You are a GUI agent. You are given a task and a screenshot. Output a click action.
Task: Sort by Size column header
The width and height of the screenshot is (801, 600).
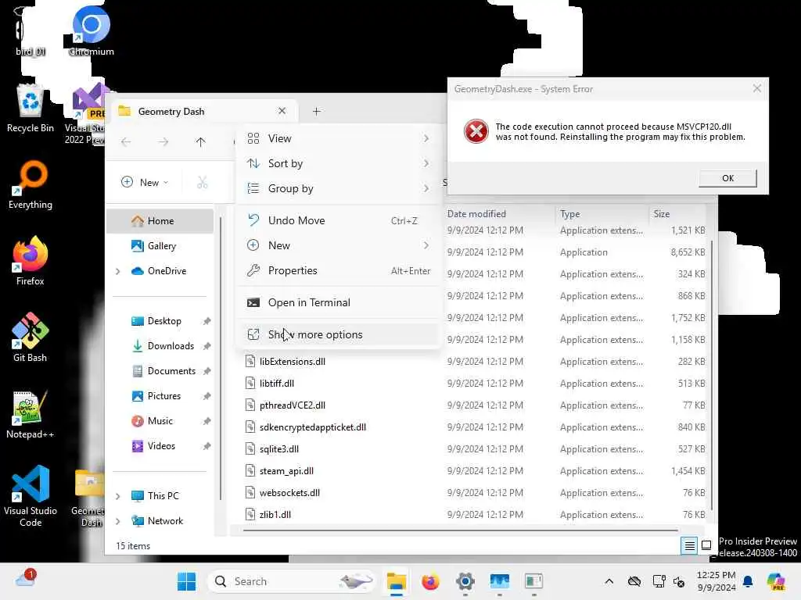[x=677, y=214]
